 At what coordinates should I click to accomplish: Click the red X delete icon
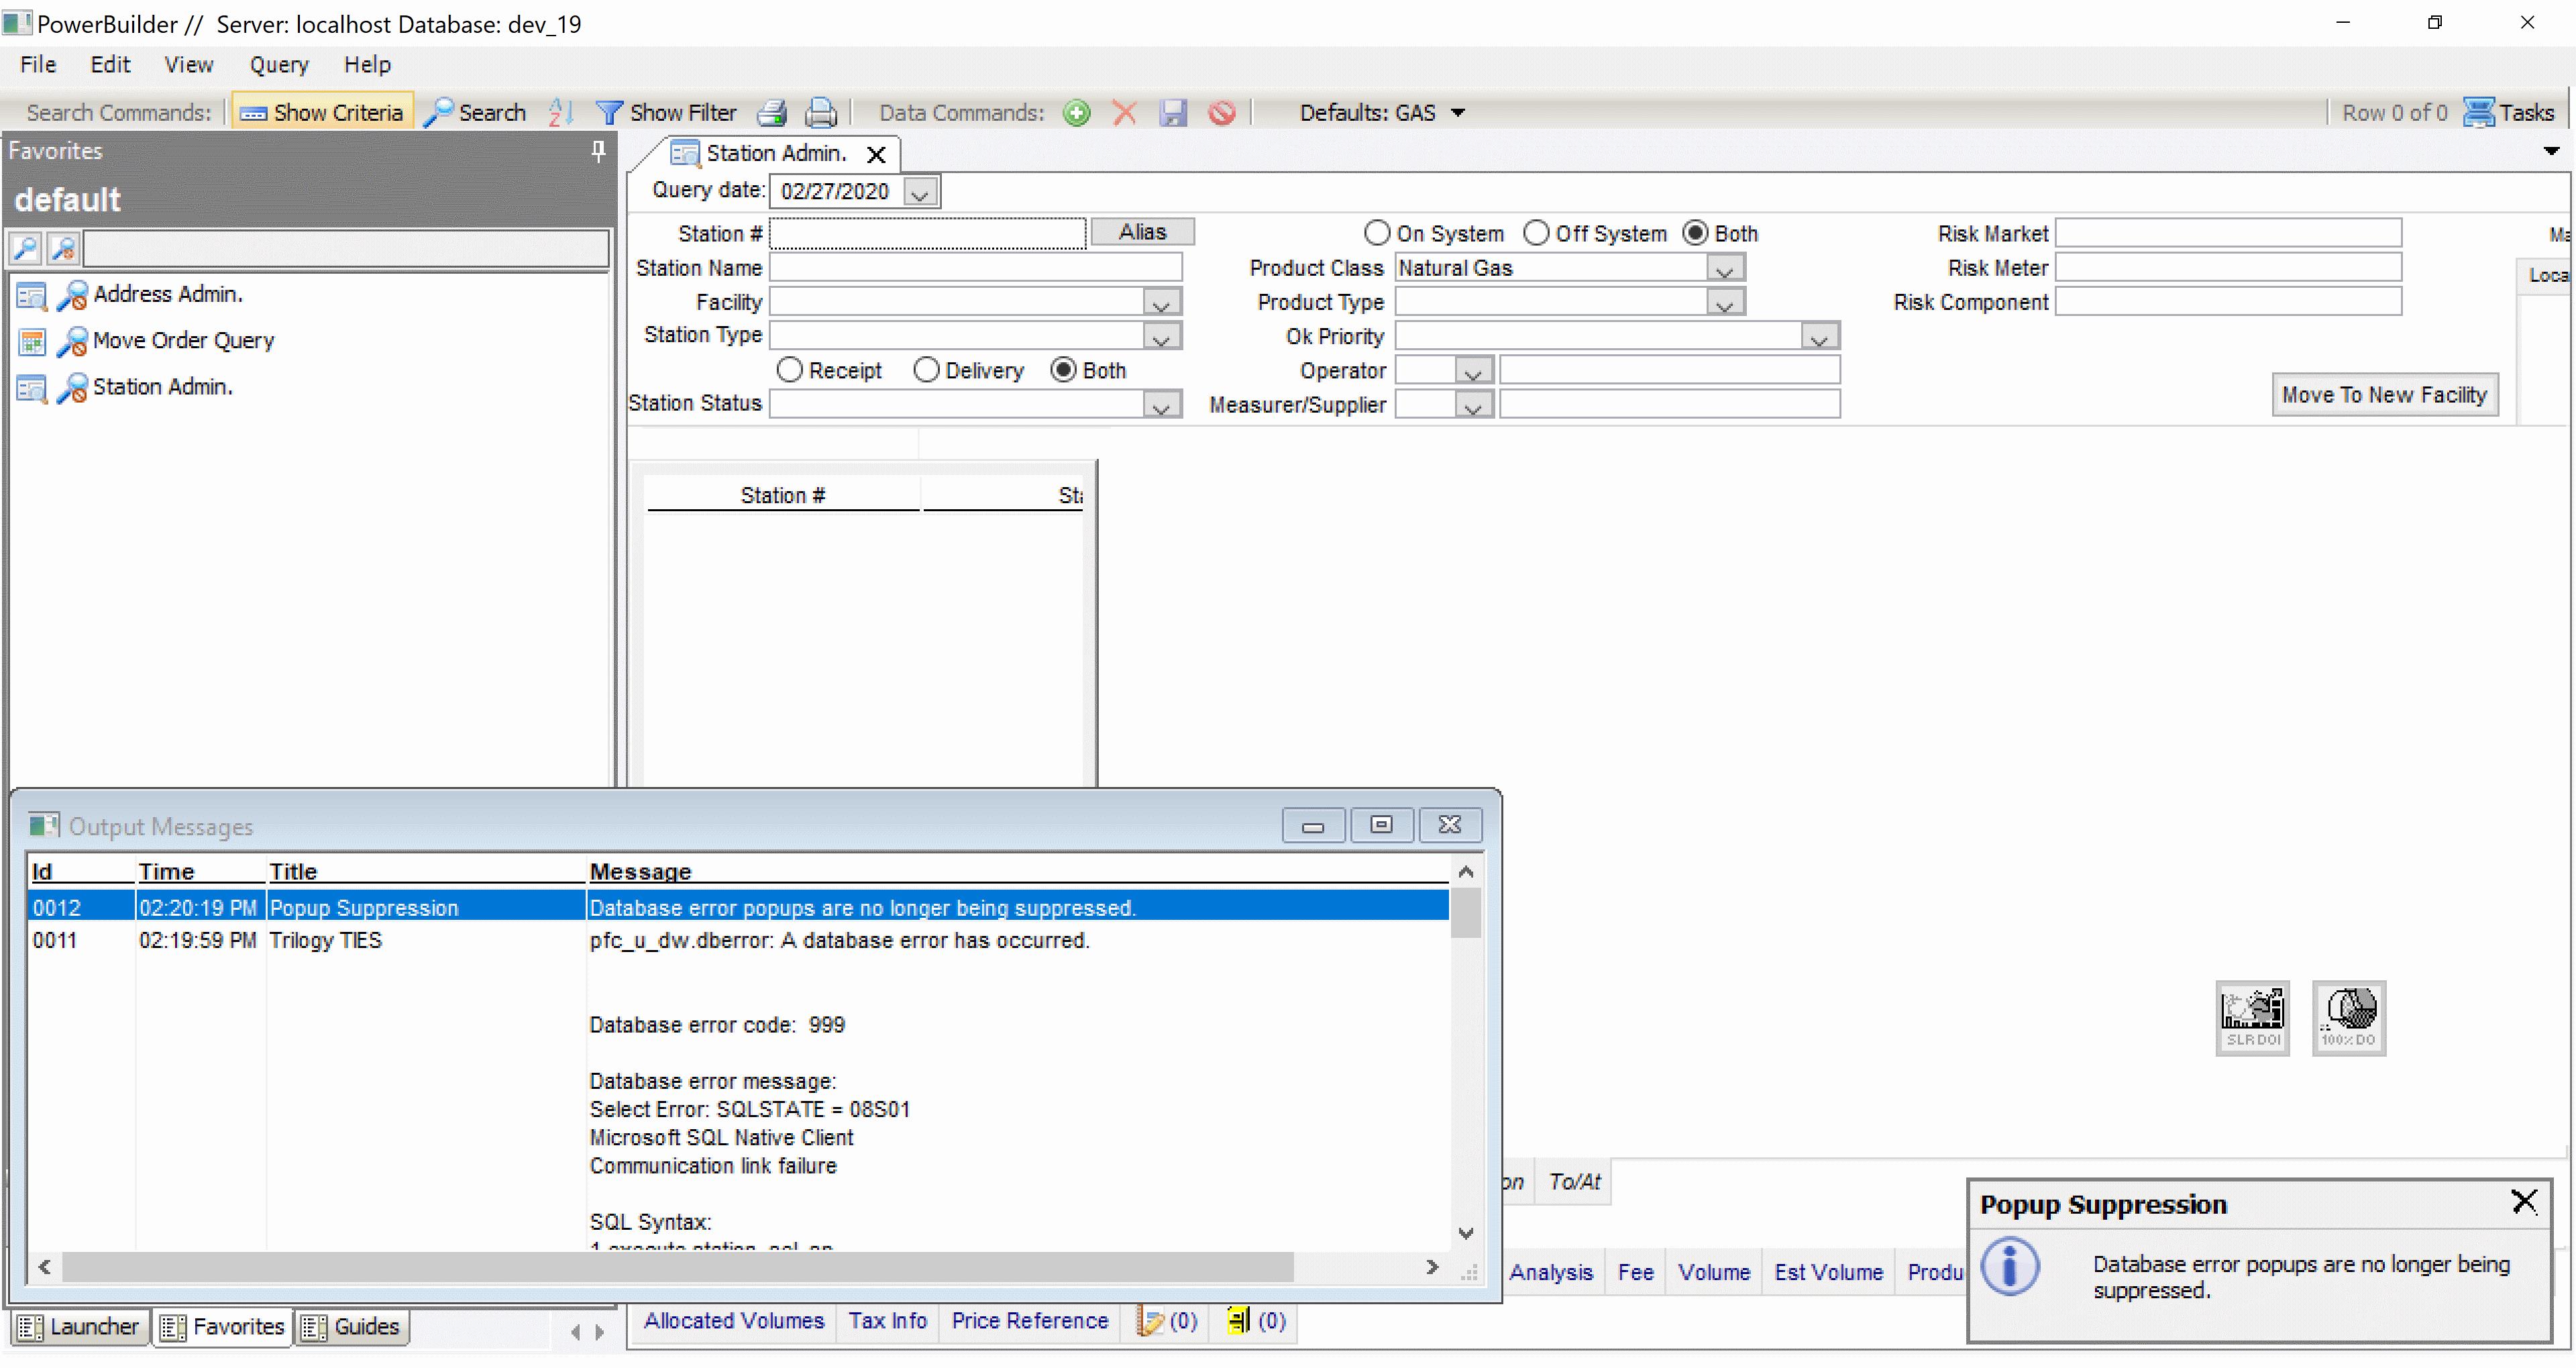click(x=1124, y=113)
